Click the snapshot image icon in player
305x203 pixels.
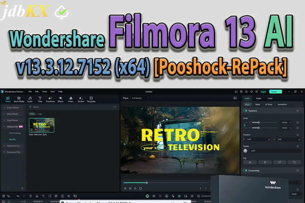pyautogui.click(x=235, y=98)
